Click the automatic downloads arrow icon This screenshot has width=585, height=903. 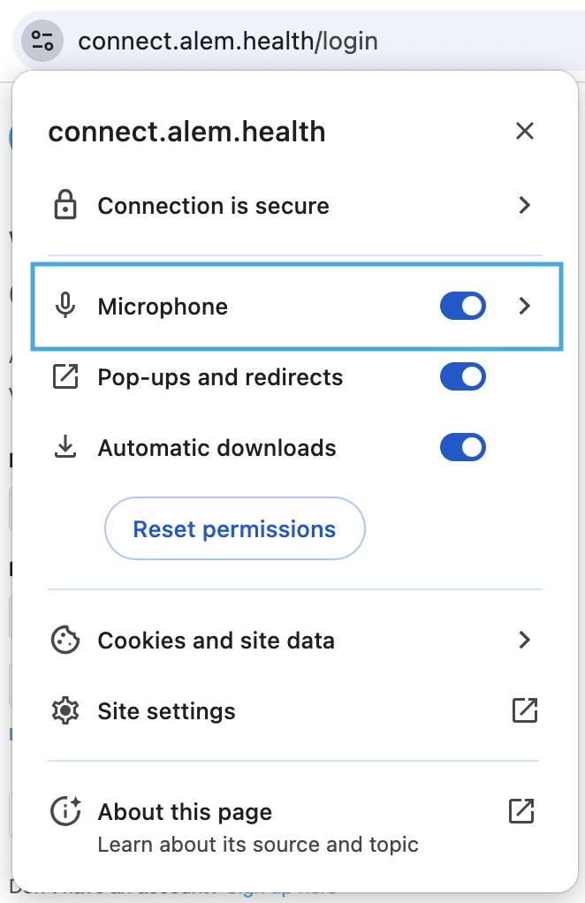click(x=65, y=447)
